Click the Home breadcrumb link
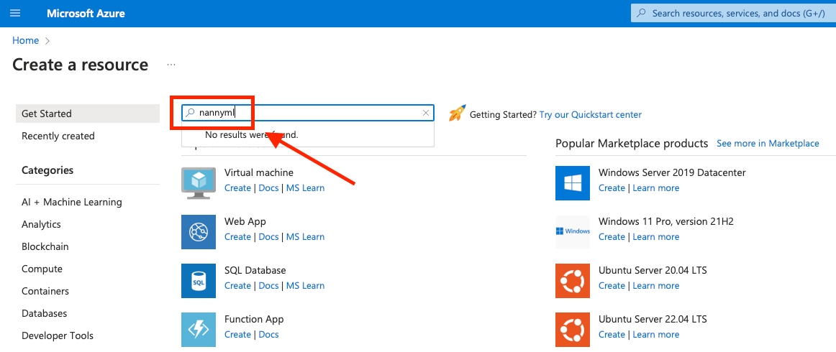This screenshot has width=836, height=352. (x=25, y=40)
